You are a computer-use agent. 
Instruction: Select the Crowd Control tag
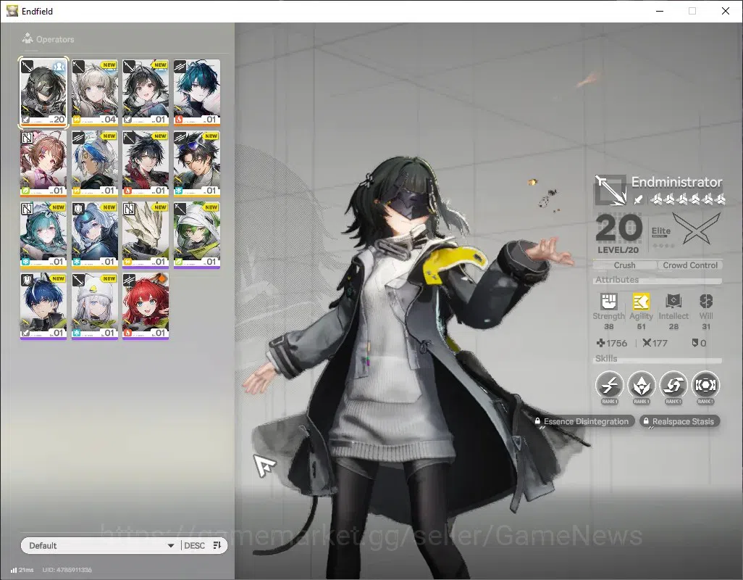point(690,265)
